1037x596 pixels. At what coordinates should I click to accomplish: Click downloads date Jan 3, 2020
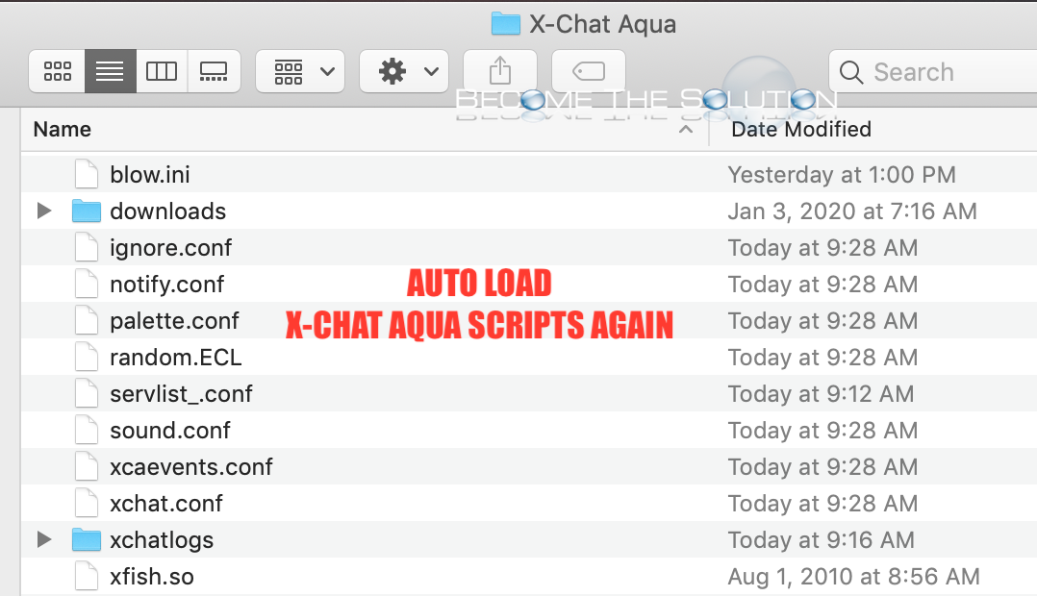852,211
